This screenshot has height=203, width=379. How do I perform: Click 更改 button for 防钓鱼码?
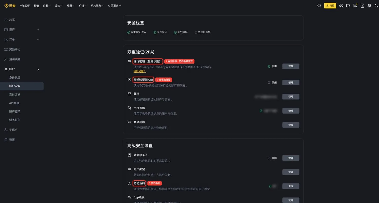[x=291, y=186]
